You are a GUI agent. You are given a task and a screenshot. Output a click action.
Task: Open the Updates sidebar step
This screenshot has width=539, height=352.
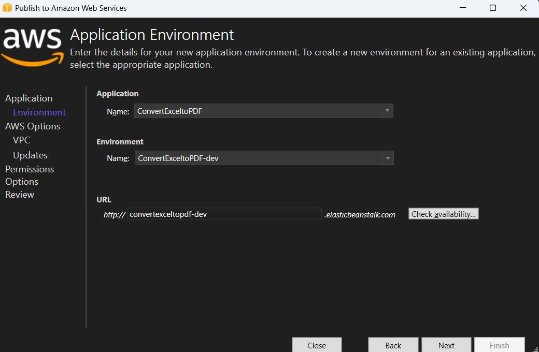(30, 155)
